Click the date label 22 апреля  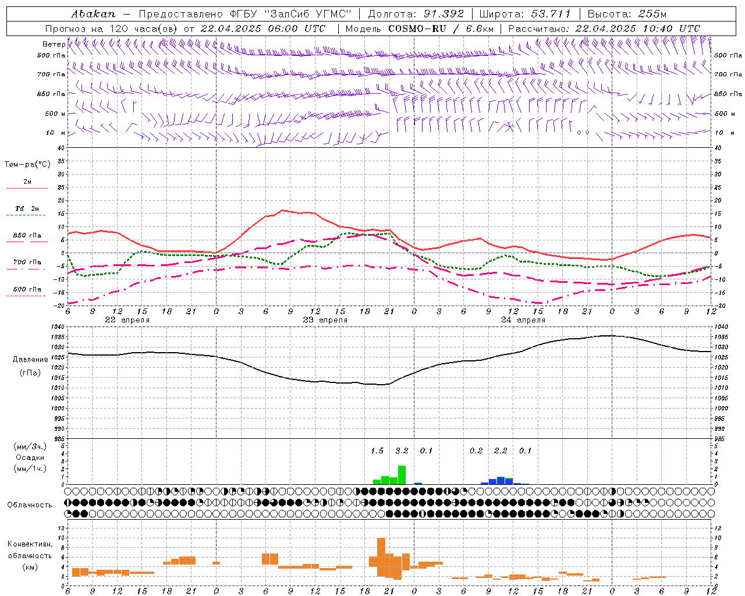click(x=127, y=320)
